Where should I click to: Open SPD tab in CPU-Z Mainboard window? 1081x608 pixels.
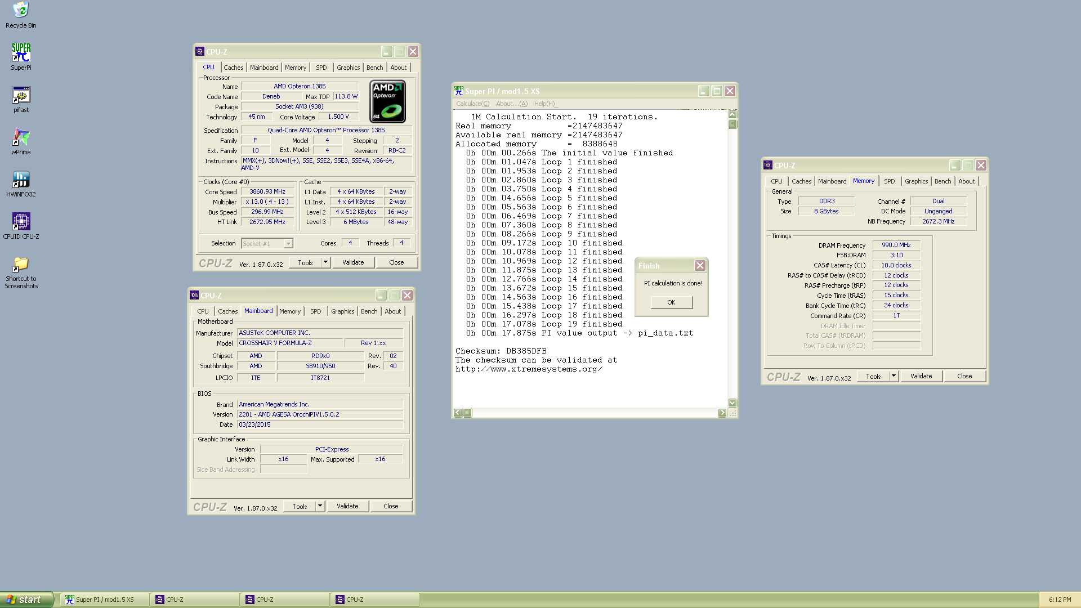point(315,311)
